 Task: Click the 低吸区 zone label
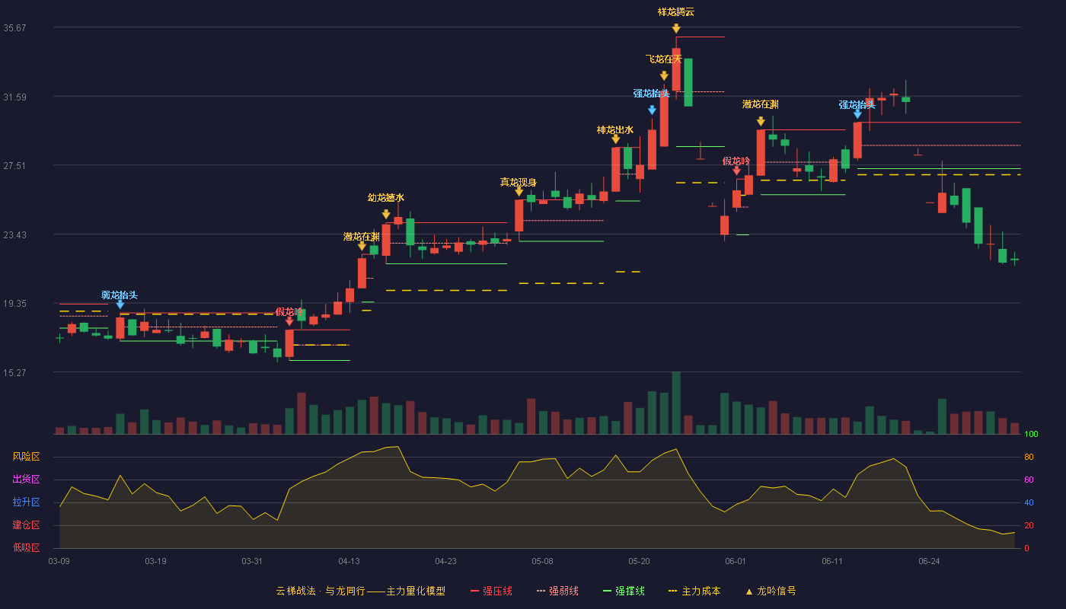click(x=27, y=548)
